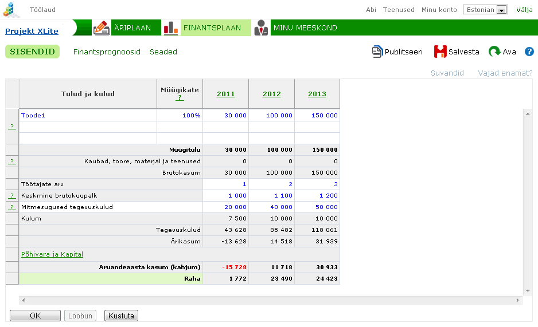The width and height of the screenshot is (538, 327).
Task: Click Kulum 2011 value 7 500
Action: (x=237, y=218)
